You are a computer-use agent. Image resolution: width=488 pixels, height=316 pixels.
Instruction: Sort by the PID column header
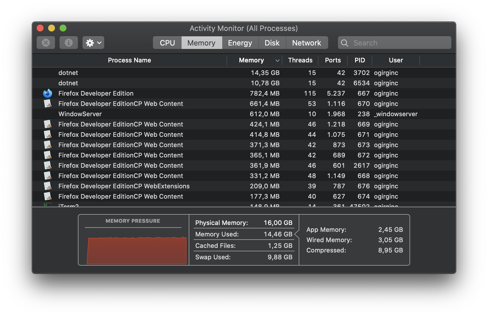pos(360,60)
